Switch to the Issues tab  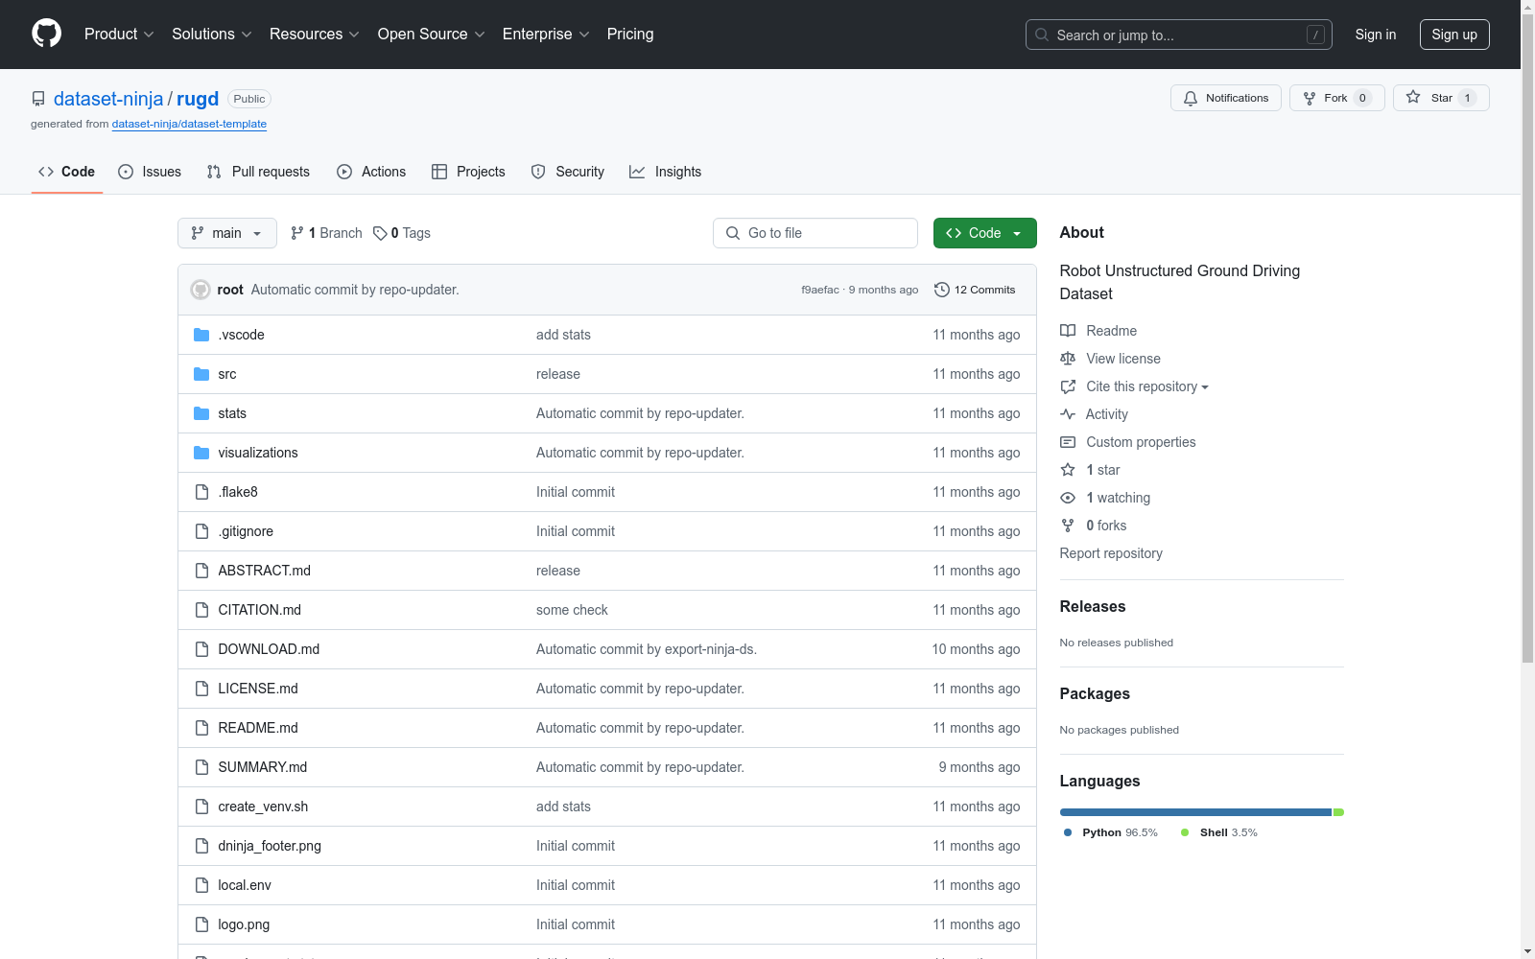pyautogui.click(x=150, y=172)
